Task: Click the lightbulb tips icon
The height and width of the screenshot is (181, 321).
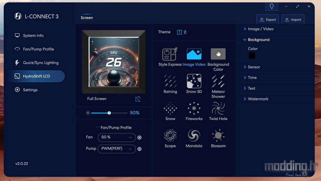Action: pos(272,6)
